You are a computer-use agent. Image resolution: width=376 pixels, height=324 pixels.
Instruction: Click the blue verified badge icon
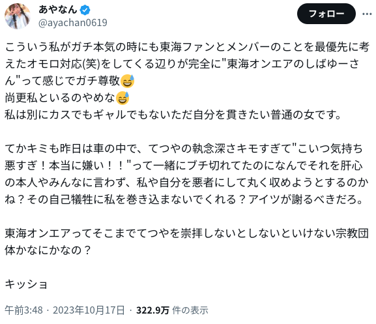click(x=85, y=10)
